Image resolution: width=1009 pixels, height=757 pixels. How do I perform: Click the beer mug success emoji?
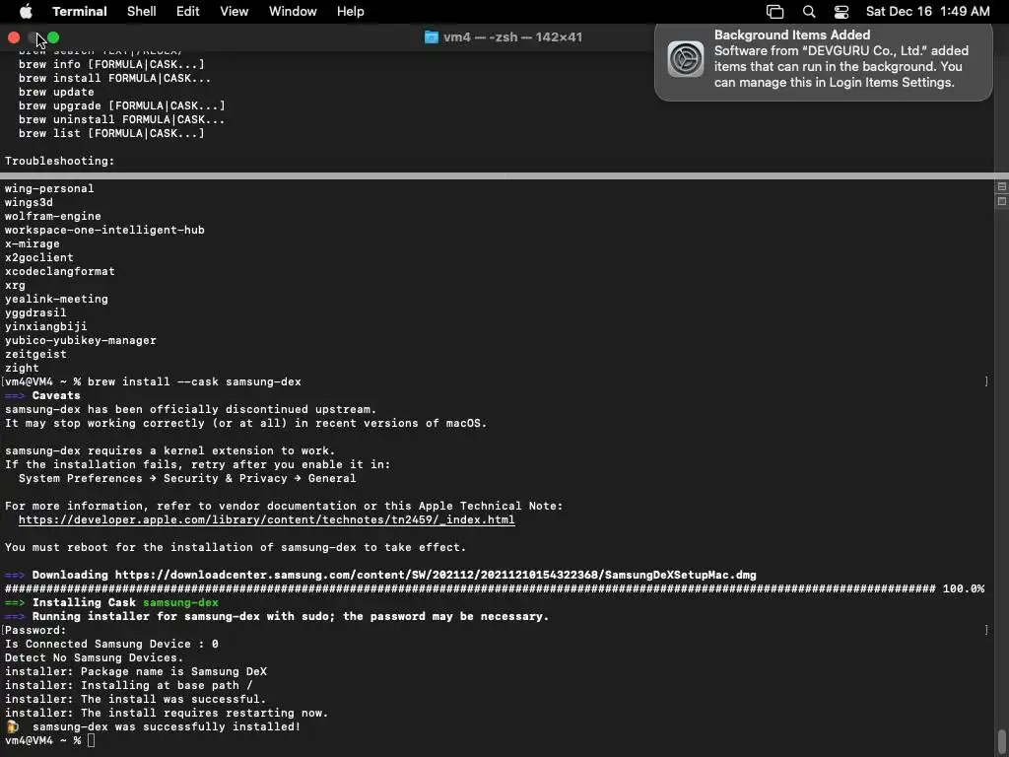(12, 726)
